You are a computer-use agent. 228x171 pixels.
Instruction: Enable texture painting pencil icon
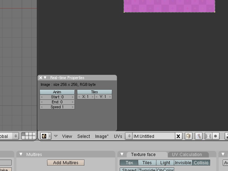198,136
